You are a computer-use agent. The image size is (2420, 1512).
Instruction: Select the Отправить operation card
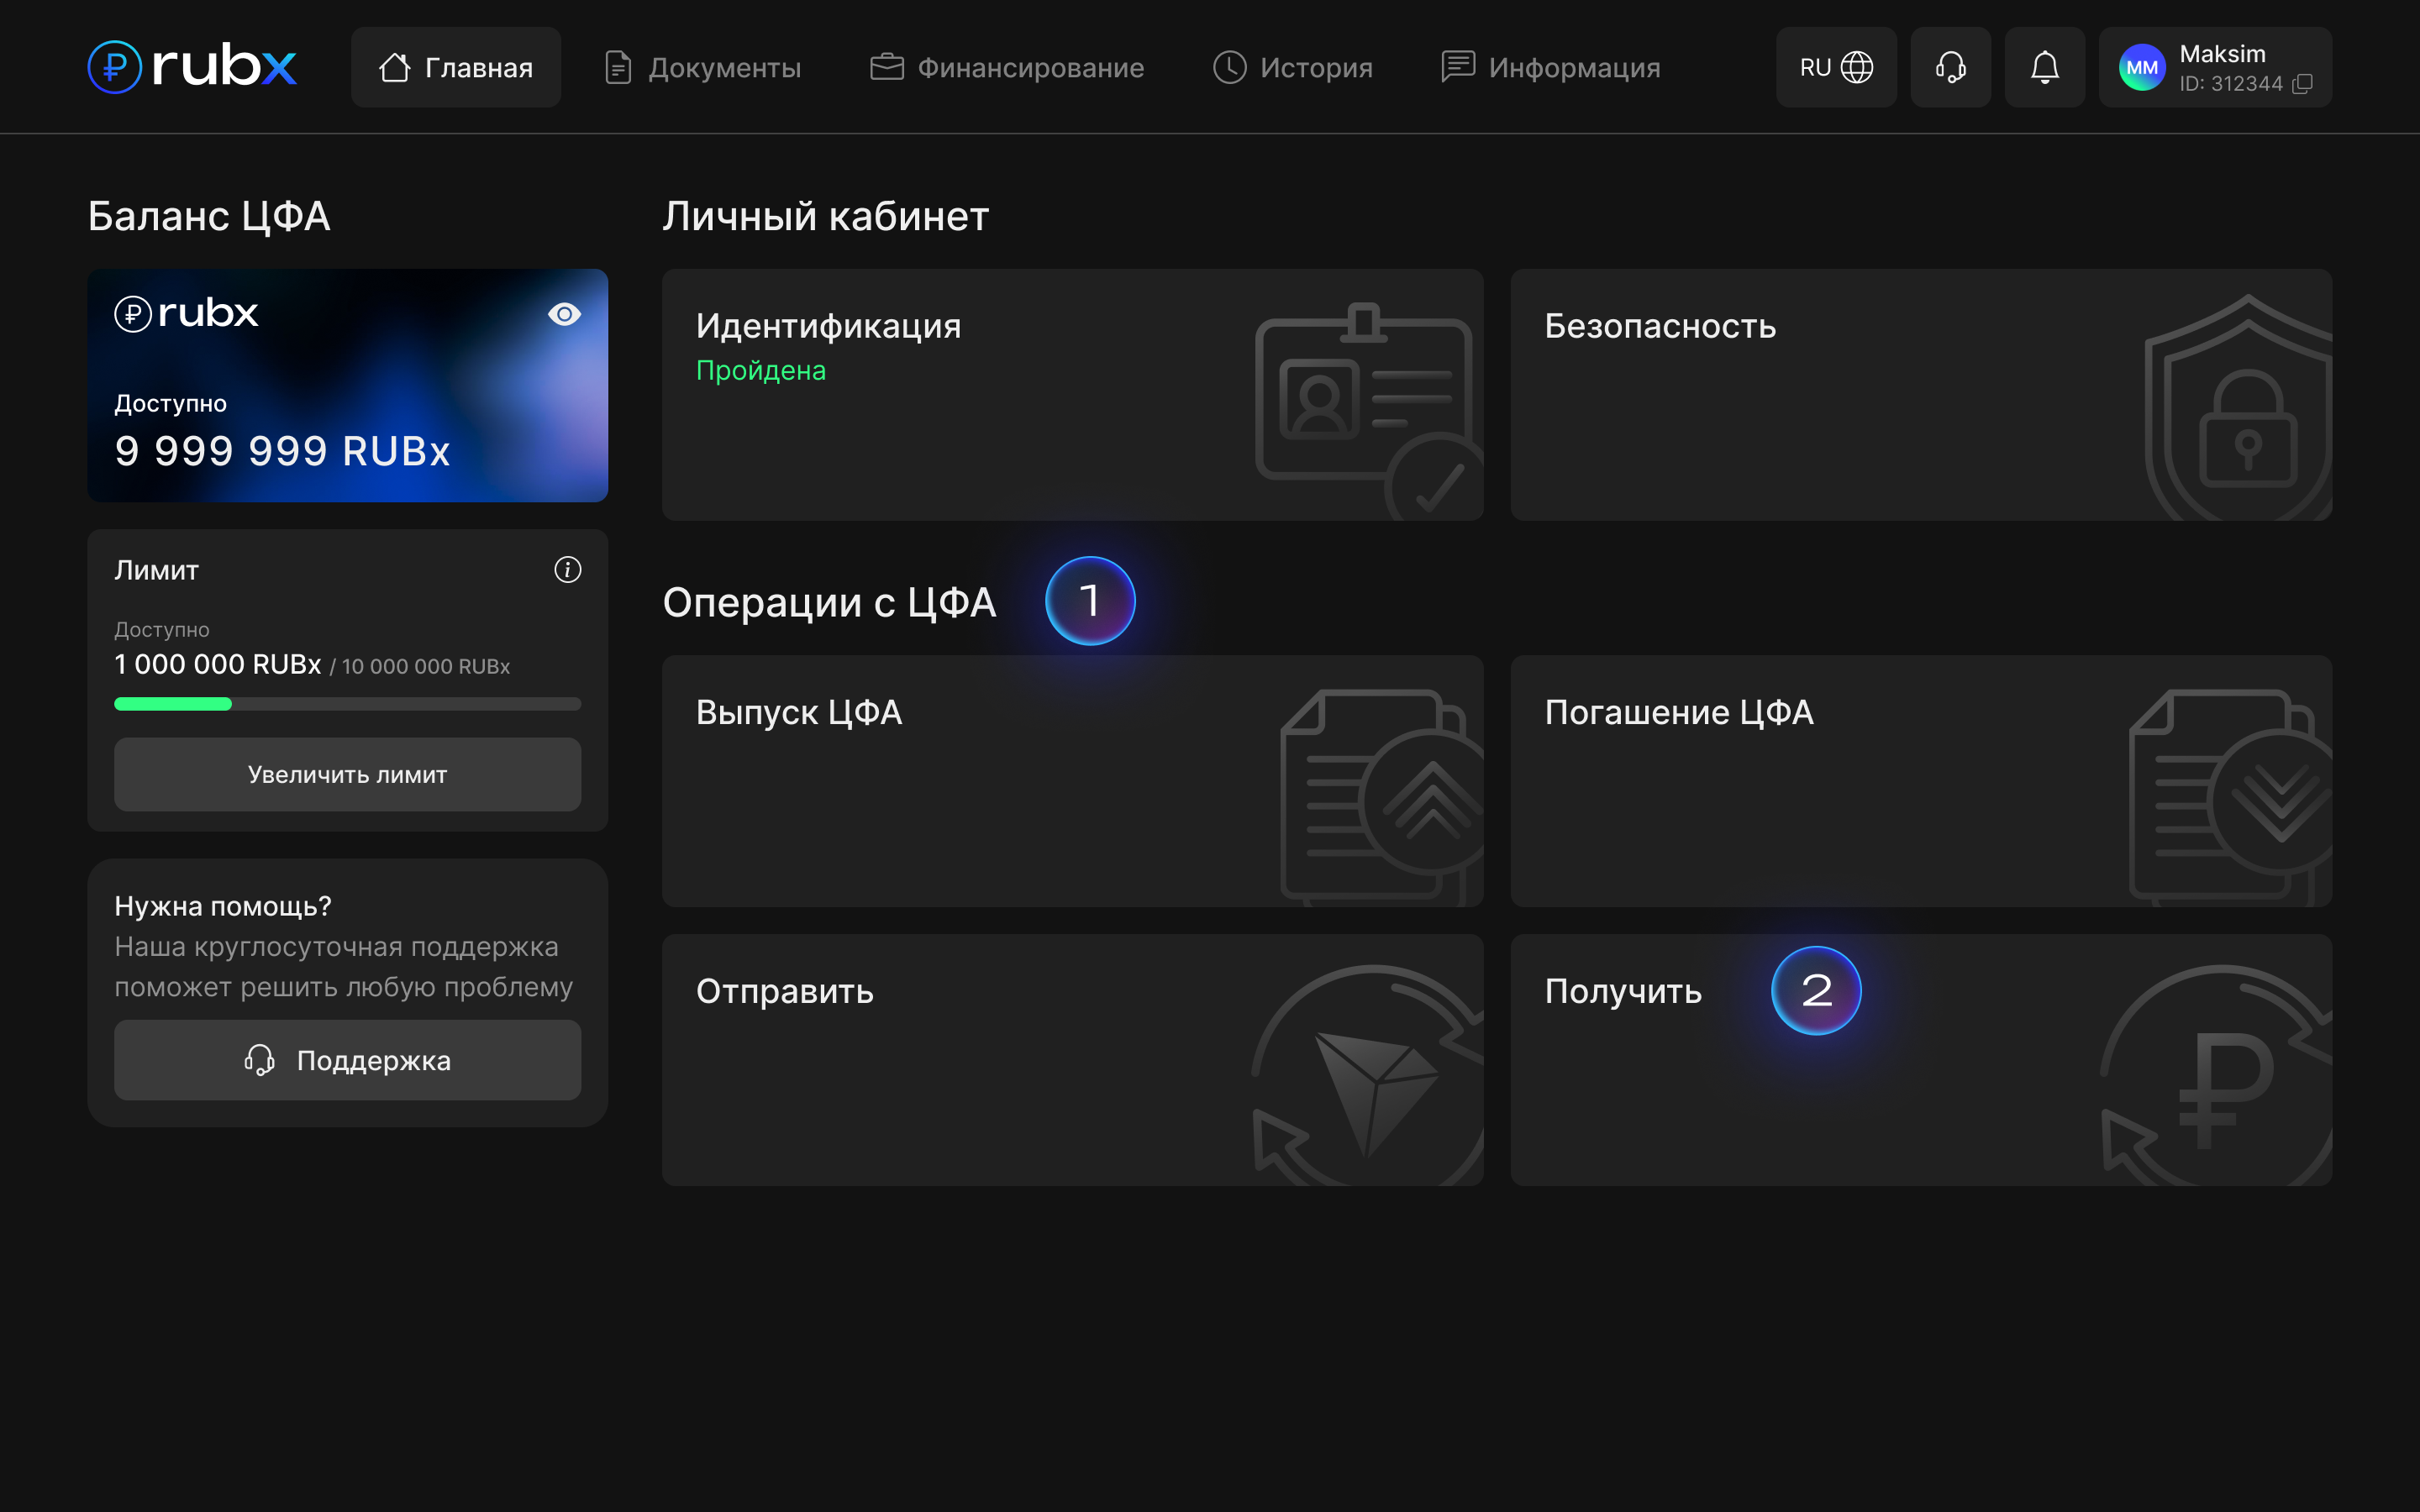coord(1072,1060)
